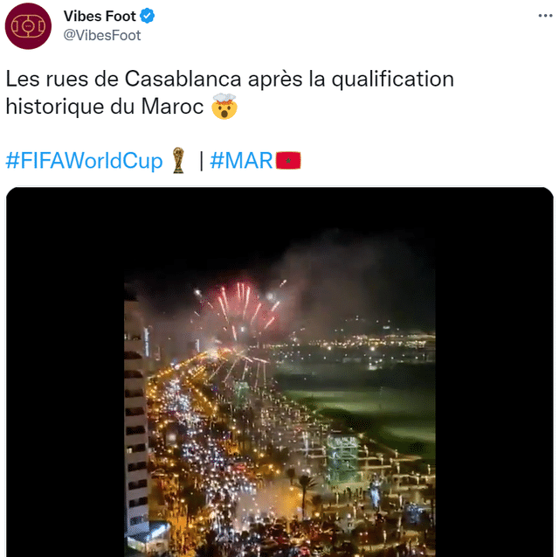Open the tweet's three-dot more menu
The height and width of the screenshot is (557, 559).
click(545, 16)
